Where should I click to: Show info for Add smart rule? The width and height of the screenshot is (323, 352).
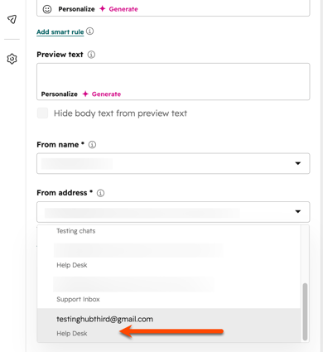click(89, 31)
